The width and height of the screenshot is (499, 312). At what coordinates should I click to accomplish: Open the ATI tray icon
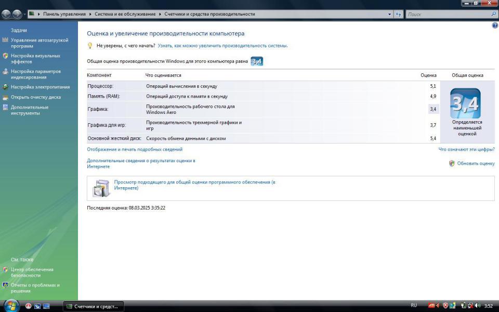coord(431,306)
